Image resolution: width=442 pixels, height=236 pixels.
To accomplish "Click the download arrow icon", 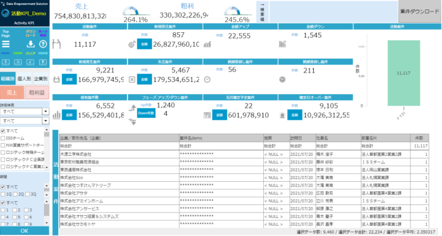I will pyautogui.click(x=30, y=44).
